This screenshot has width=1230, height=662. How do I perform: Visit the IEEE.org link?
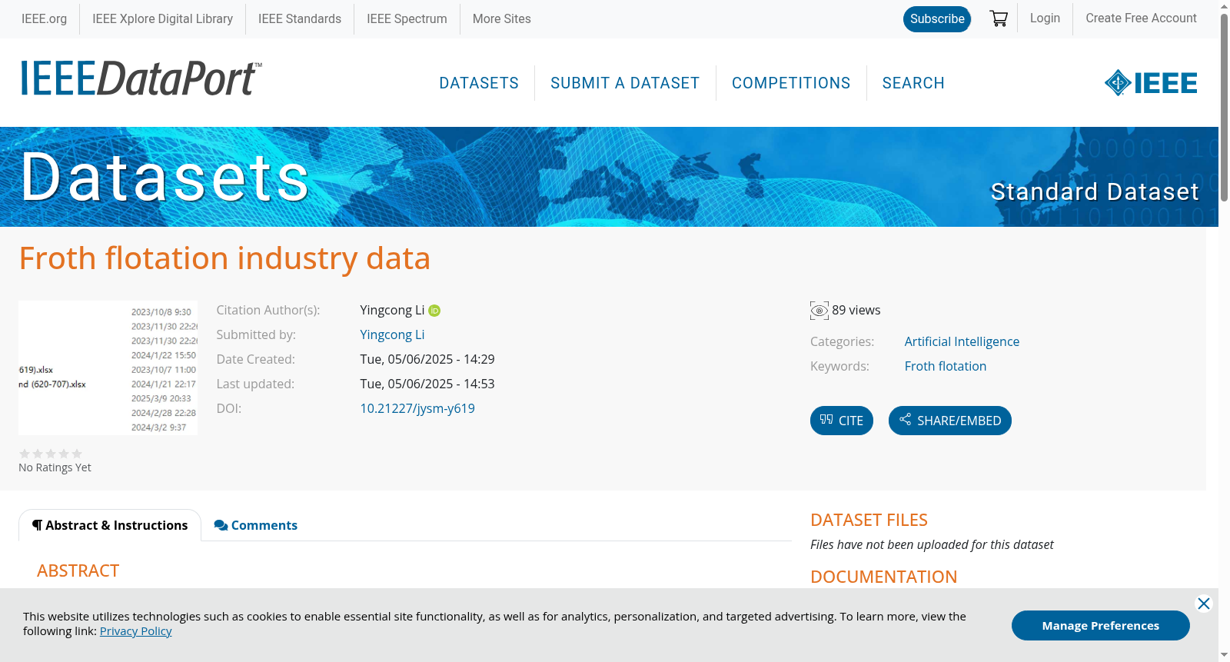(44, 19)
